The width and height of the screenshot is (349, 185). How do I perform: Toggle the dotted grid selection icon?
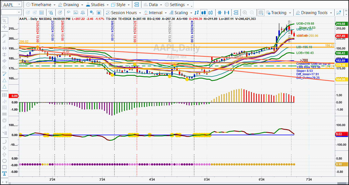click(261, 12)
